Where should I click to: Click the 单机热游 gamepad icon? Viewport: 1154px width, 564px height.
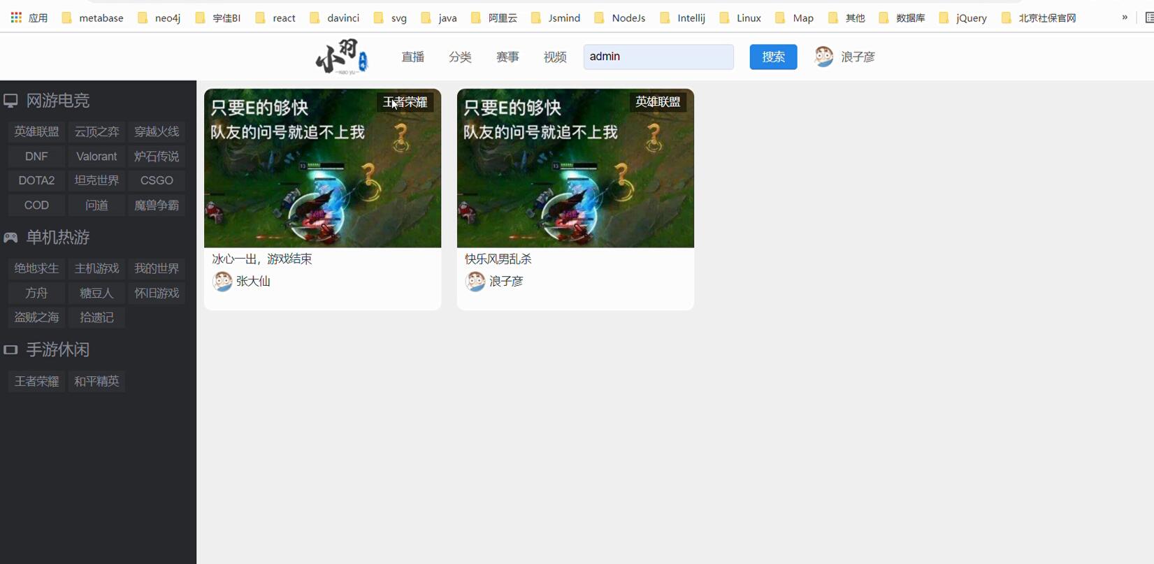tap(10, 238)
